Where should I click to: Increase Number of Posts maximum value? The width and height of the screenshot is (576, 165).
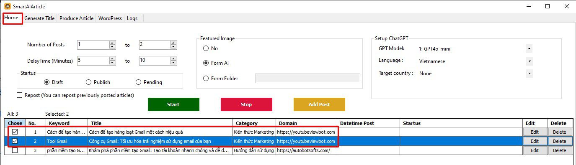tap(173, 43)
